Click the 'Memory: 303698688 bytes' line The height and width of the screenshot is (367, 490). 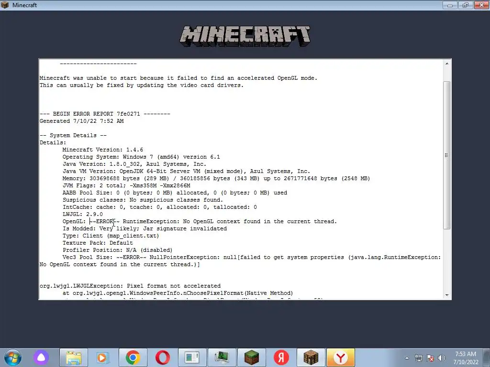(x=216, y=179)
